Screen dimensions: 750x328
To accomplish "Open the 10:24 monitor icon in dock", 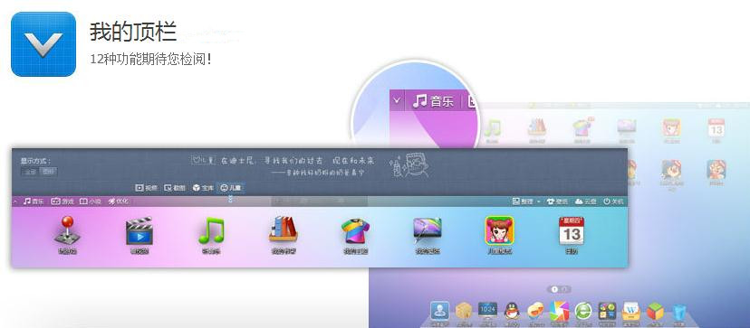I will click(487, 310).
